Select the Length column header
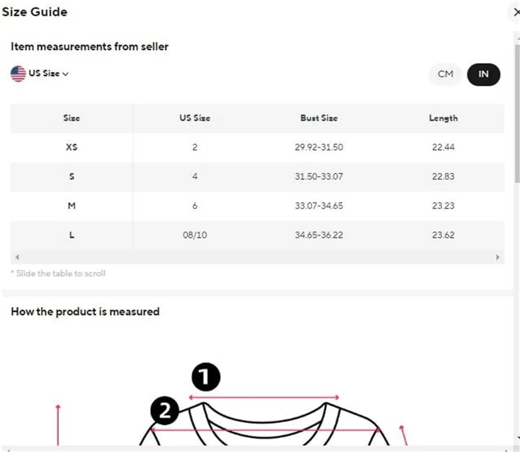 click(443, 118)
